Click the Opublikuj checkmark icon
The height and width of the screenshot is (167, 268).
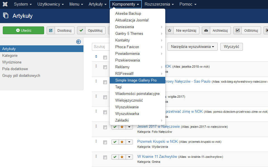[81, 30]
